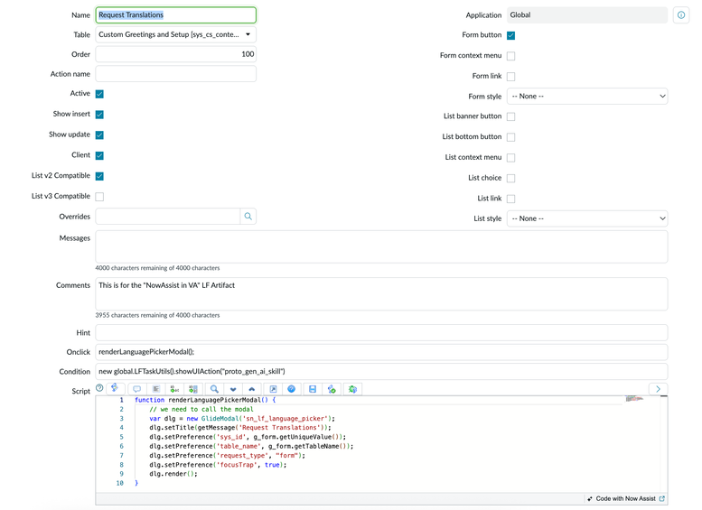Check the Form context menu checkbox
Image resolution: width=702 pixels, height=510 pixels.
point(510,56)
